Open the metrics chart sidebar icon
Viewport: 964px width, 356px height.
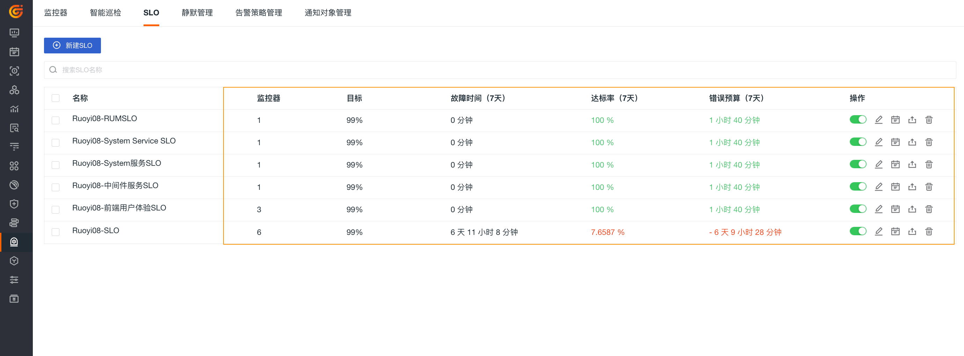pos(14,109)
